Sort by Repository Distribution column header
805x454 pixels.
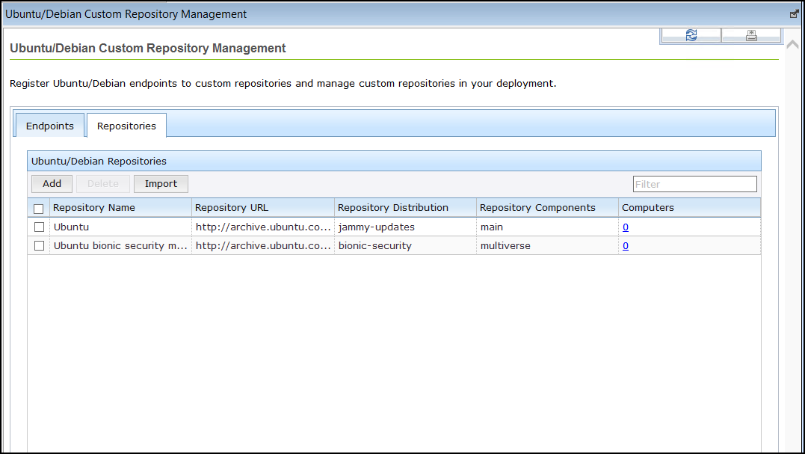tap(405, 207)
